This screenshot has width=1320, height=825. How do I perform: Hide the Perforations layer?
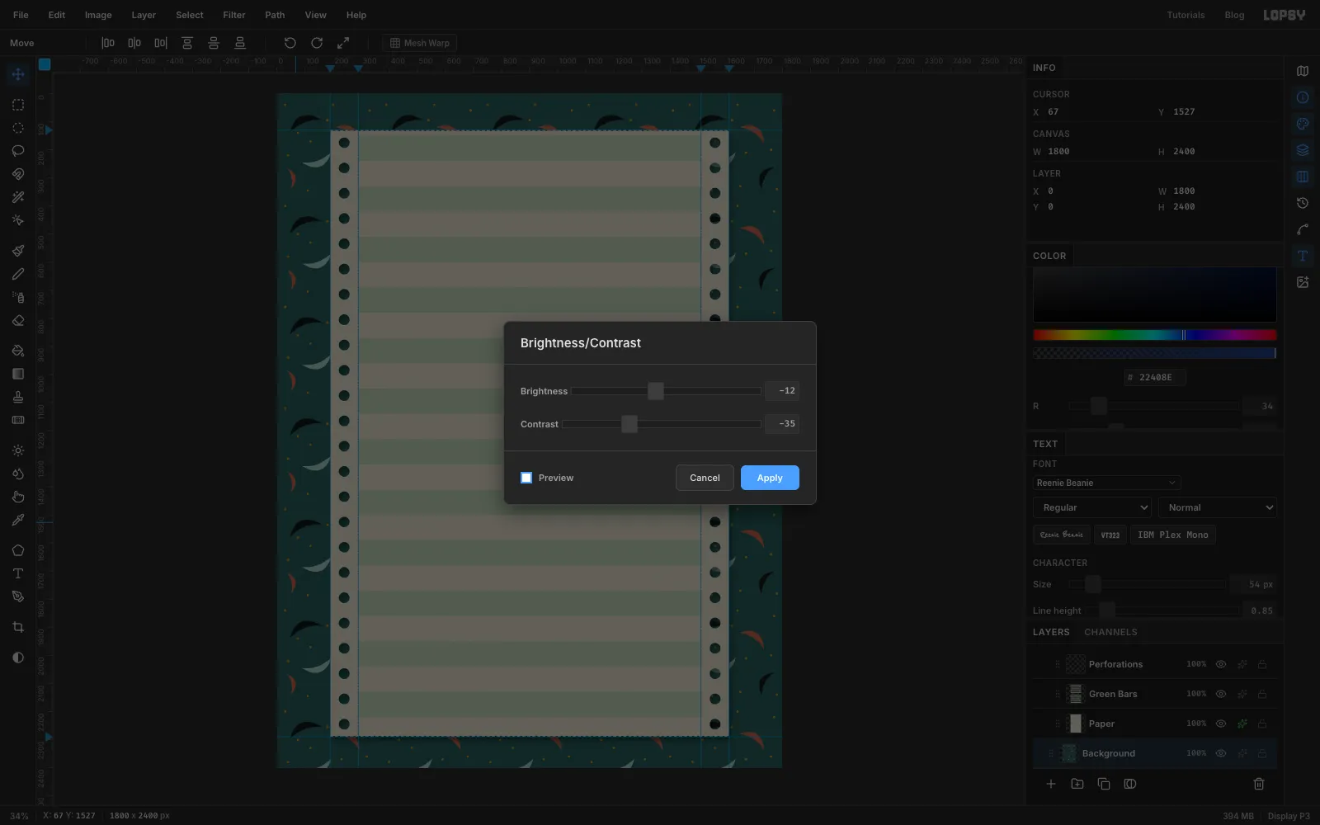(1221, 664)
